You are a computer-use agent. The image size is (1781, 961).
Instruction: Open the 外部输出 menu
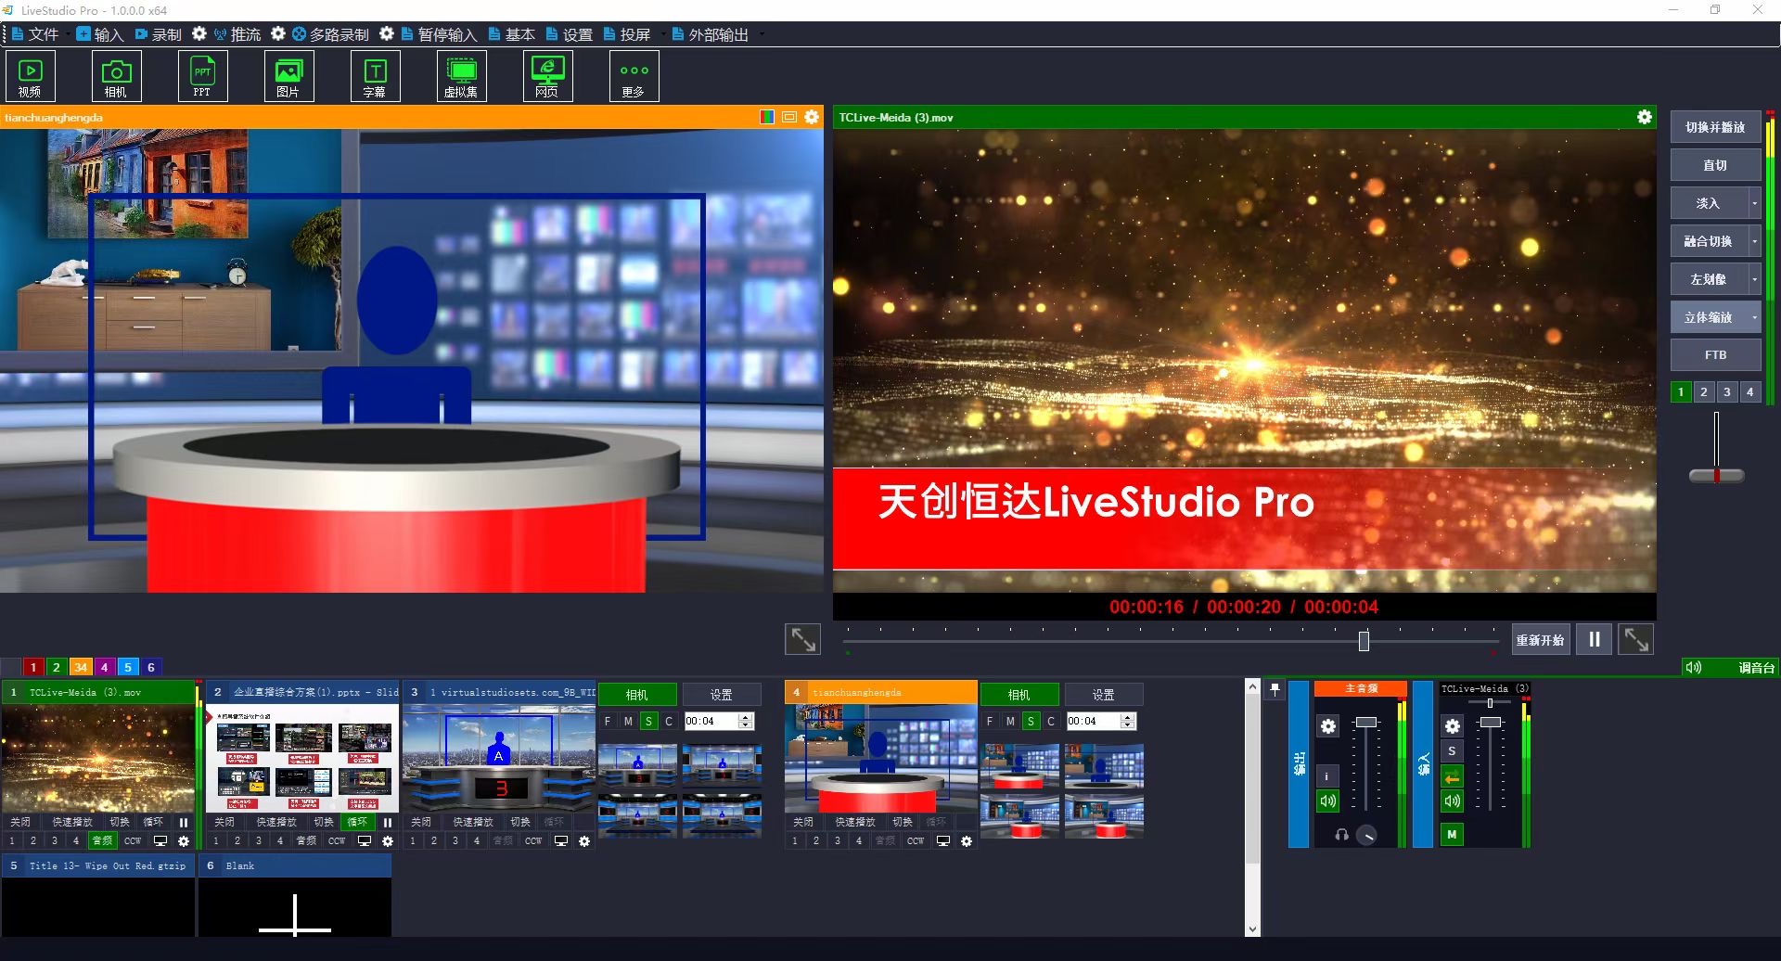(x=717, y=34)
